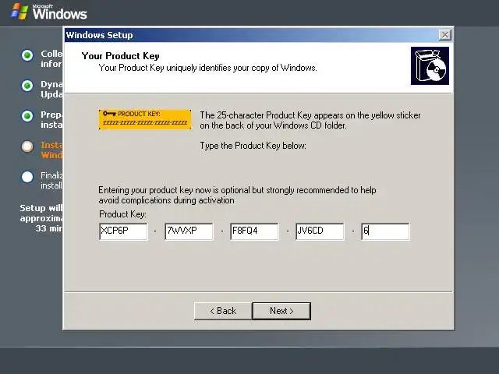Click the fourth key field JV6CD
This screenshot has height=374, width=499.
tap(320, 231)
